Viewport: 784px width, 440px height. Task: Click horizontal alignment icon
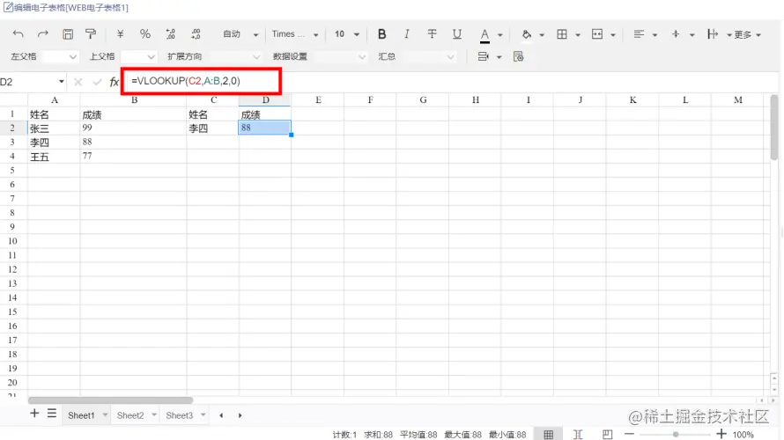(x=639, y=34)
